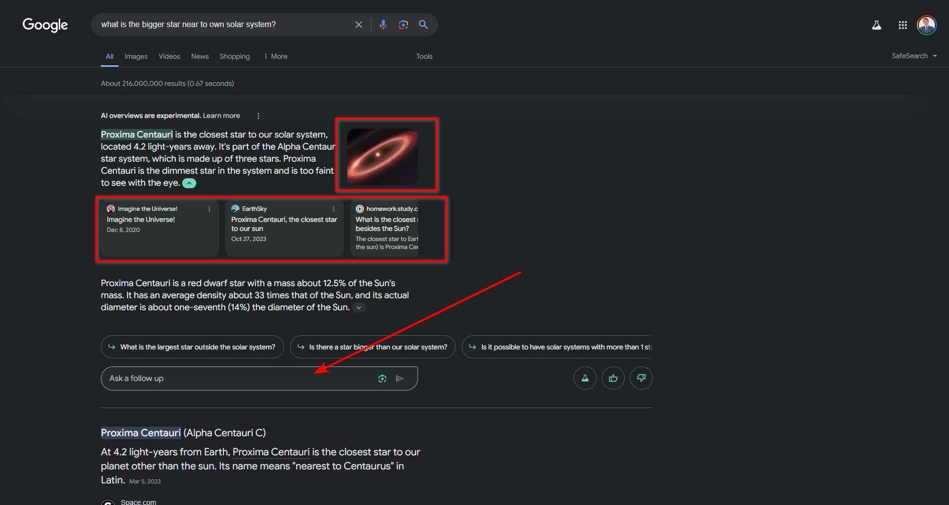Expand the More search categories menu
This screenshot has width=949, height=505.
[x=276, y=56]
